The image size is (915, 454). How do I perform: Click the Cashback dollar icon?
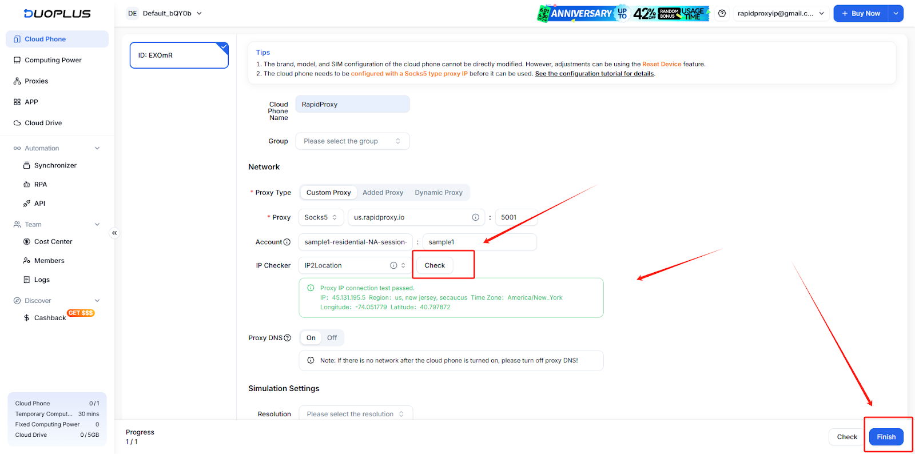tap(26, 318)
